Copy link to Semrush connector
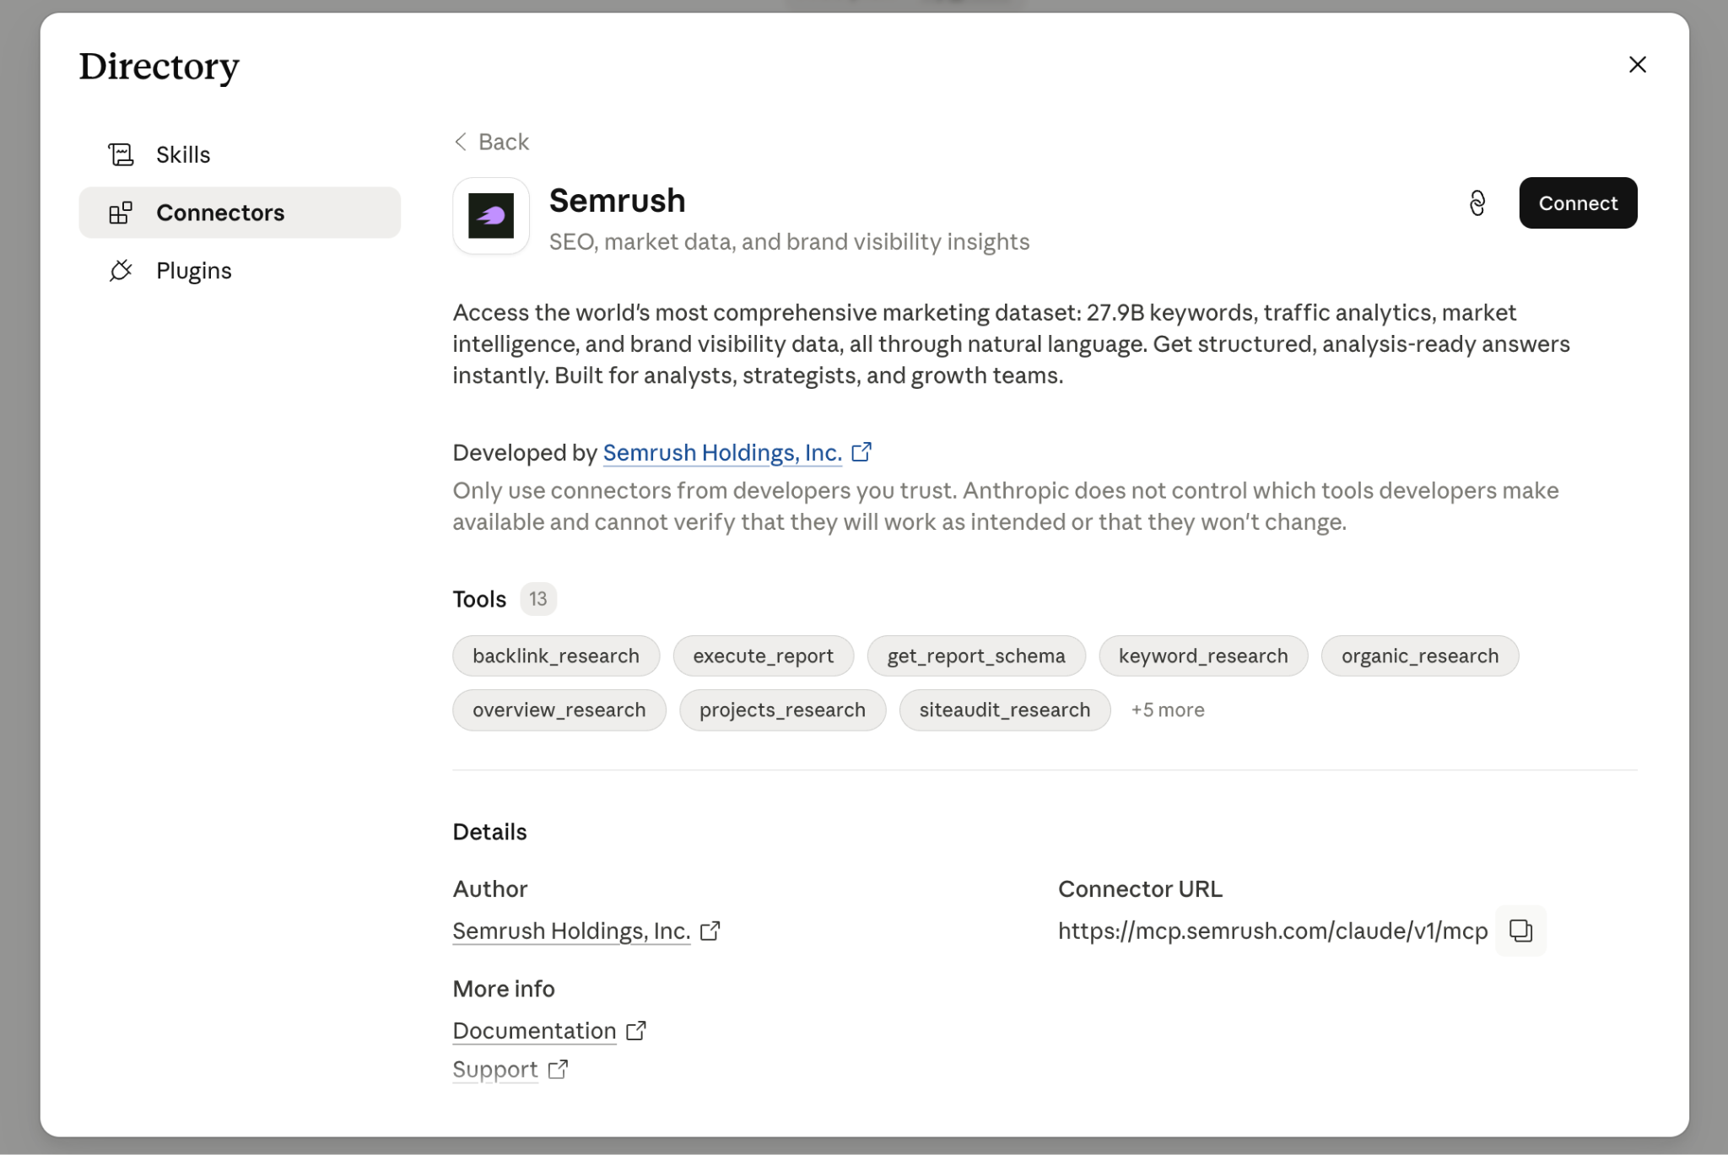Screen dimensions: 1728x1155 click(x=1477, y=203)
